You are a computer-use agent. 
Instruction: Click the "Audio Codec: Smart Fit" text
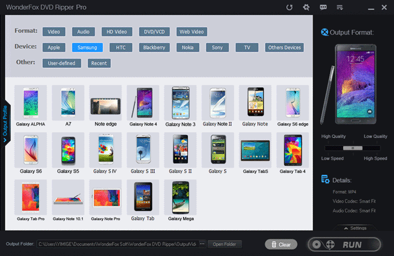(354, 211)
